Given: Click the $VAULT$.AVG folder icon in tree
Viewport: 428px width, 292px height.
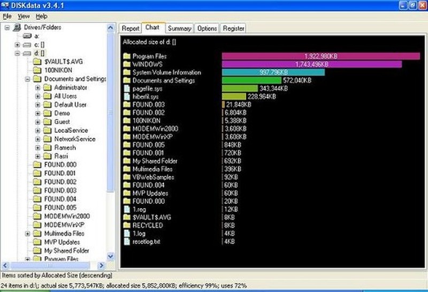Looking at the screenshot, I should [x=37, y=62].
